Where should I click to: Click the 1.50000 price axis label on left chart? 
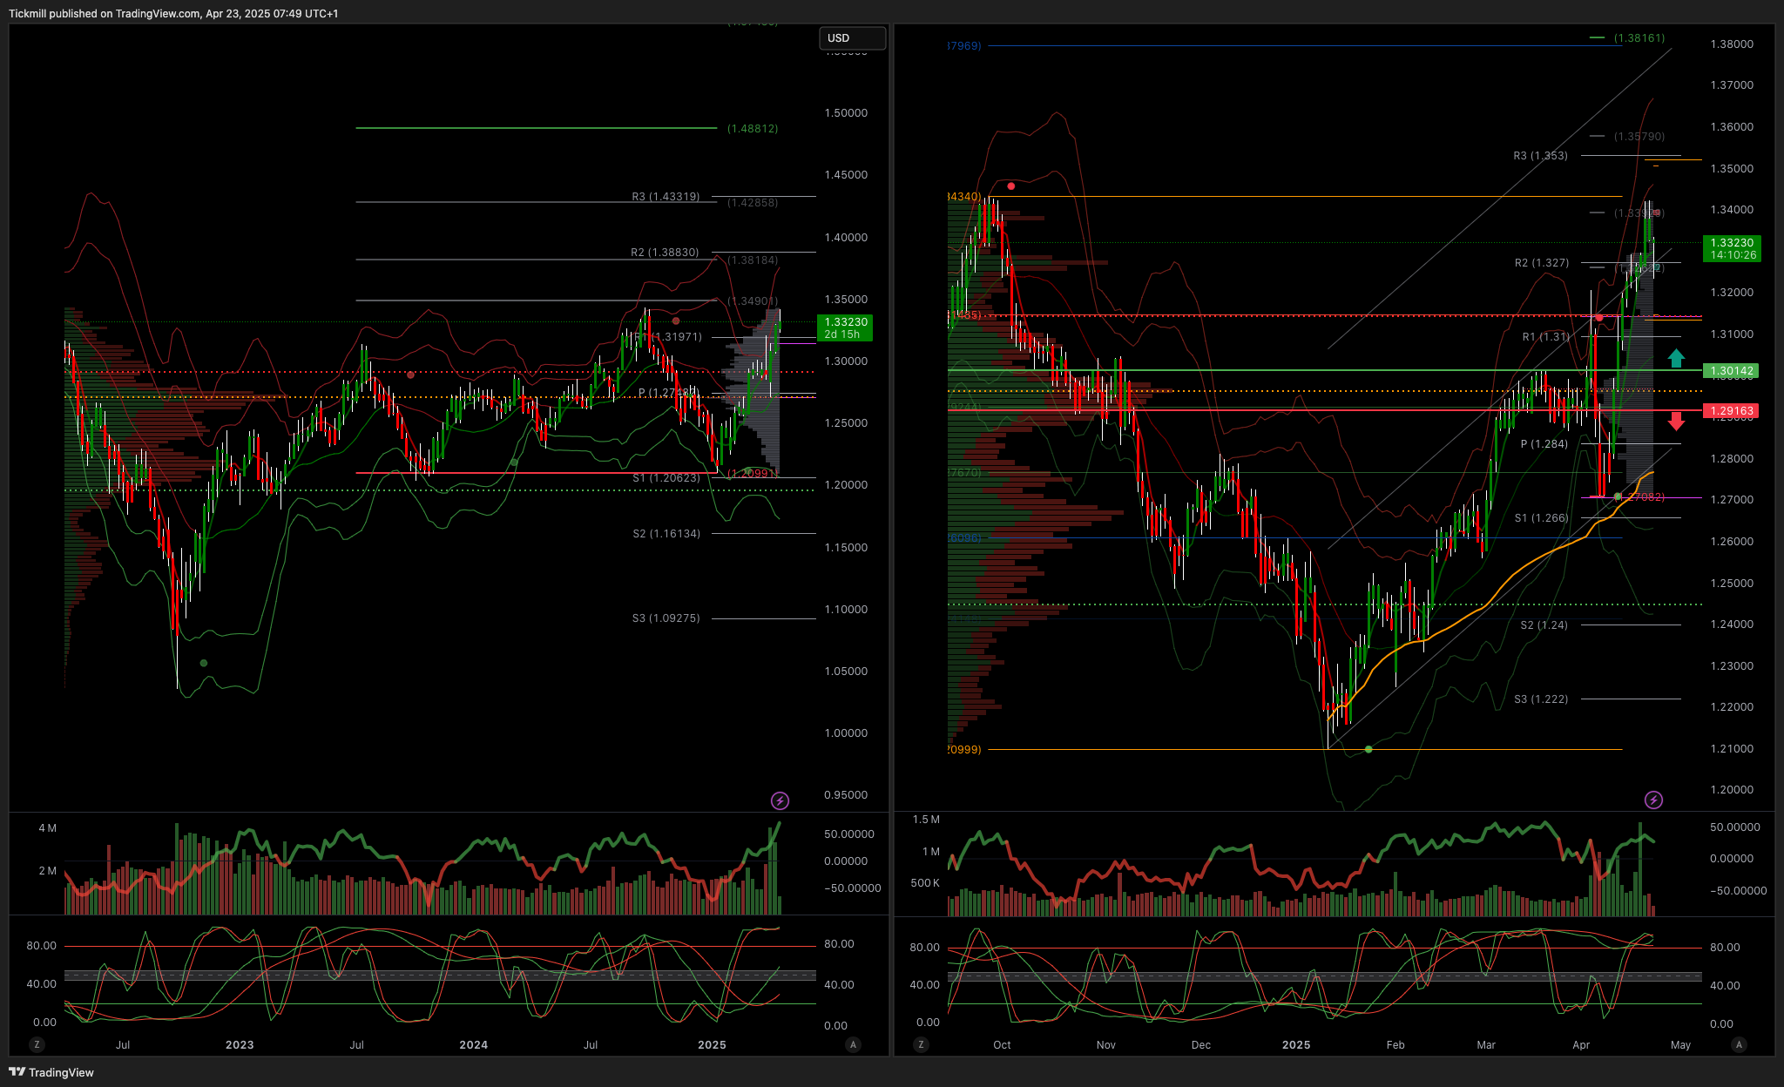pos(846,113)
